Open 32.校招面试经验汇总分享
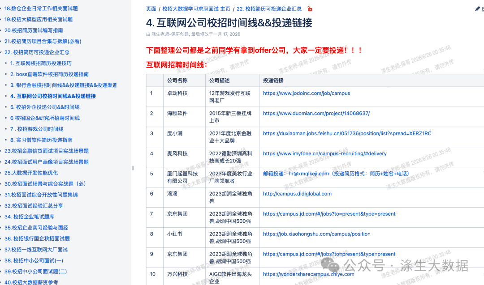This screenshot has height=285, width=484. [34, 206]
